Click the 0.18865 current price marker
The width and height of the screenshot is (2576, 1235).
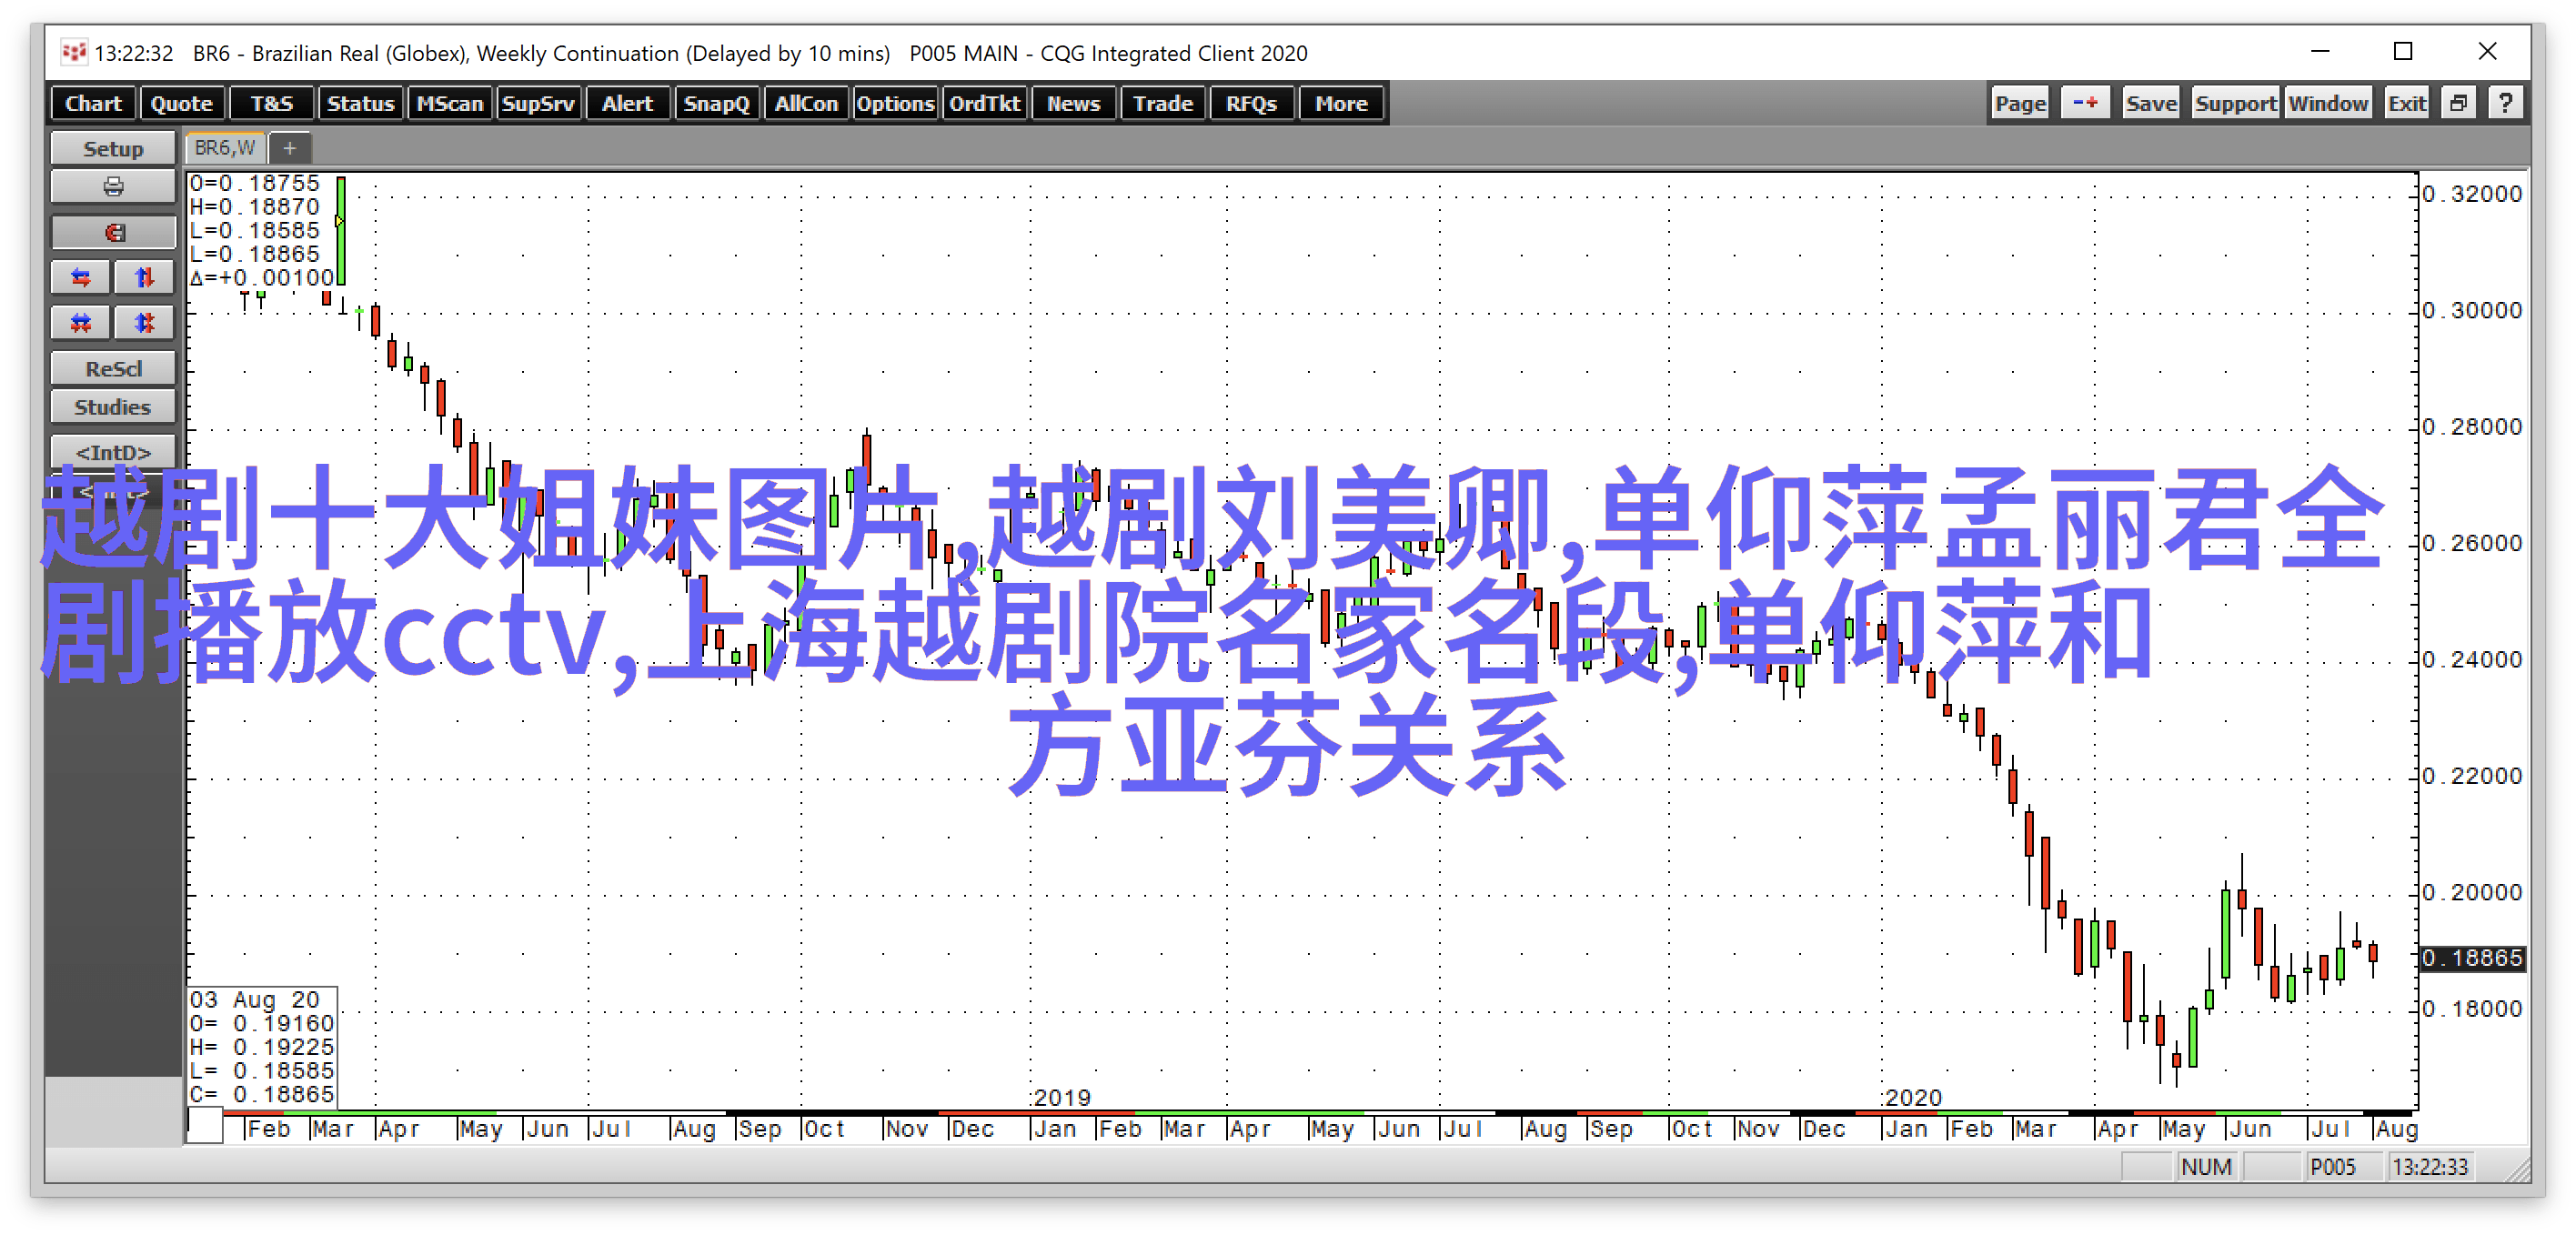pos(2471,958)
